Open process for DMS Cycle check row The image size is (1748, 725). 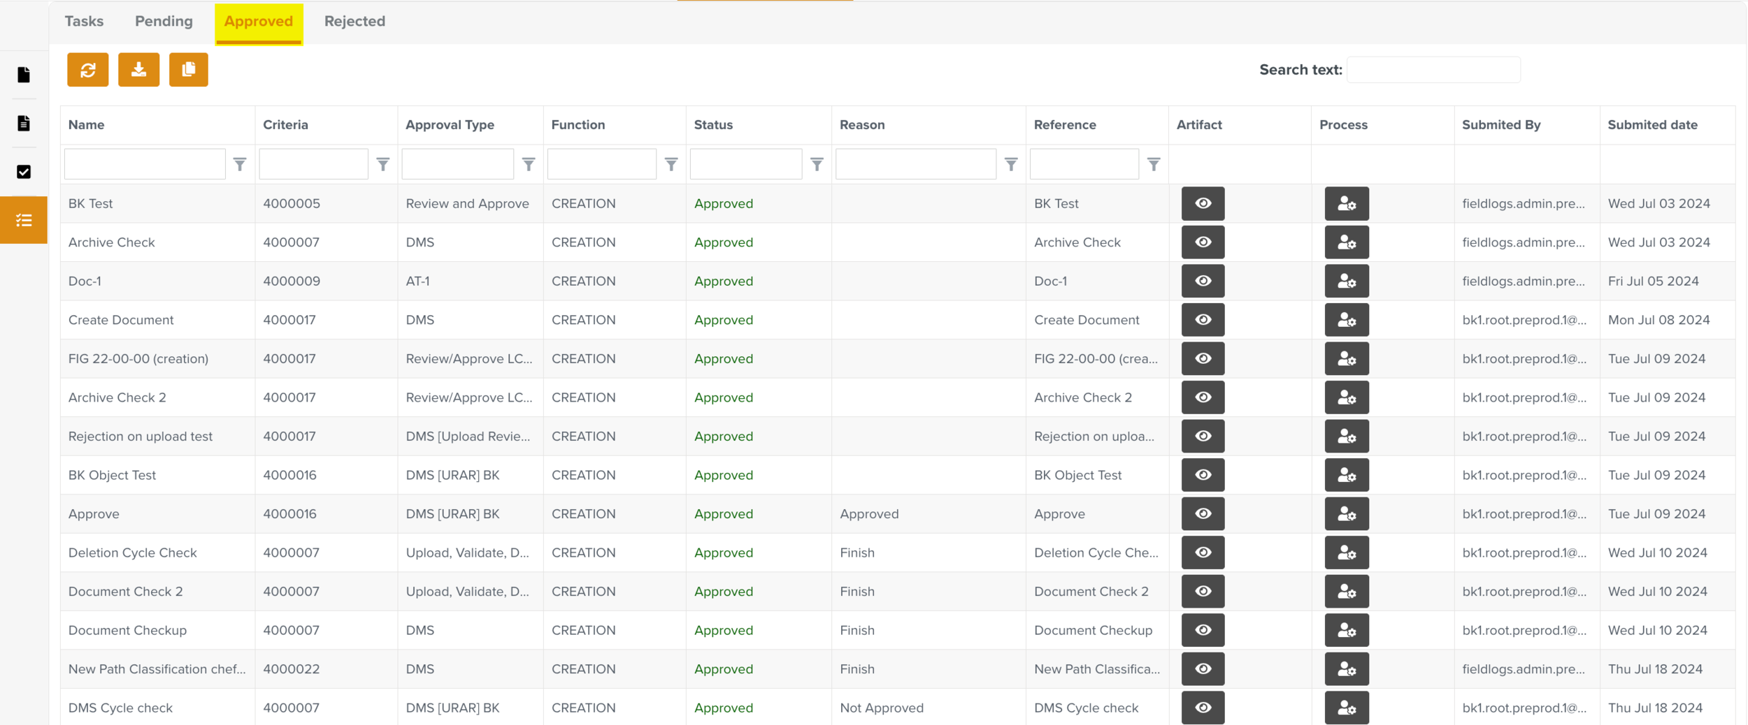pos(1347,708)
